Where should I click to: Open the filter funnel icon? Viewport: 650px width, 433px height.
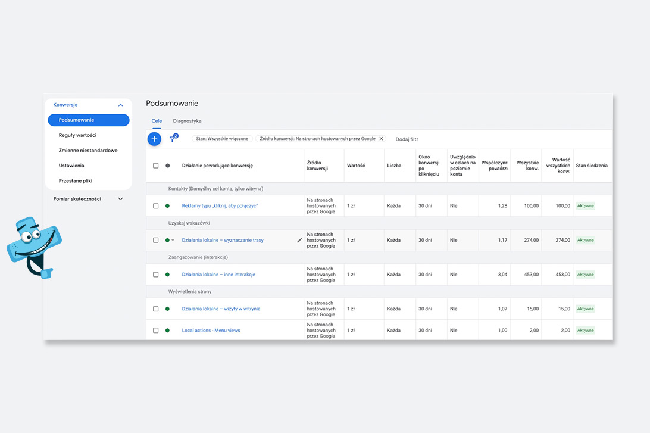173,139
